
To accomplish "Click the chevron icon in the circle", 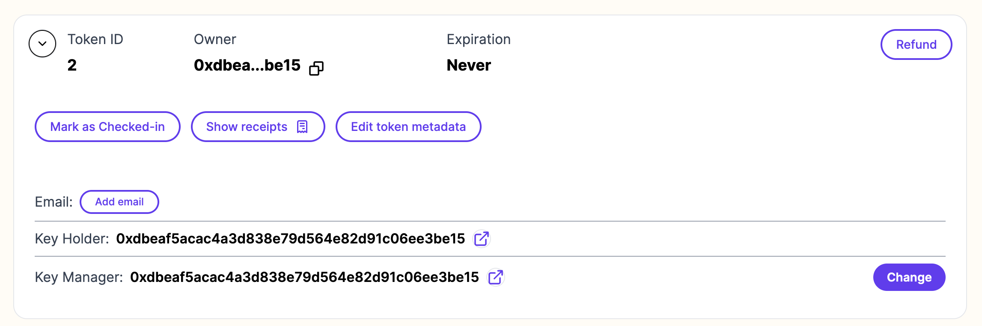I will point(42,44).
